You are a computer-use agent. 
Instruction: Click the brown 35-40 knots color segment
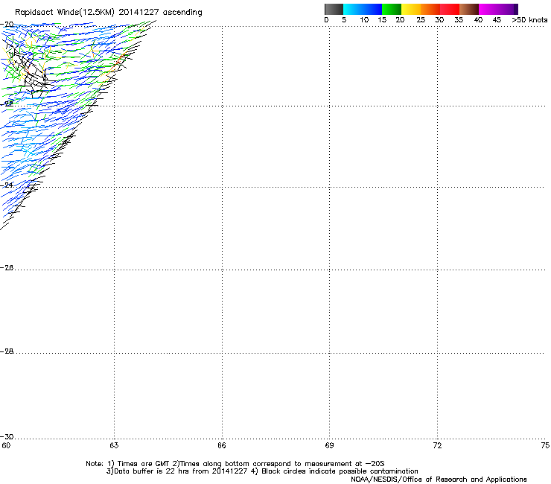click(x=469, y=9)
